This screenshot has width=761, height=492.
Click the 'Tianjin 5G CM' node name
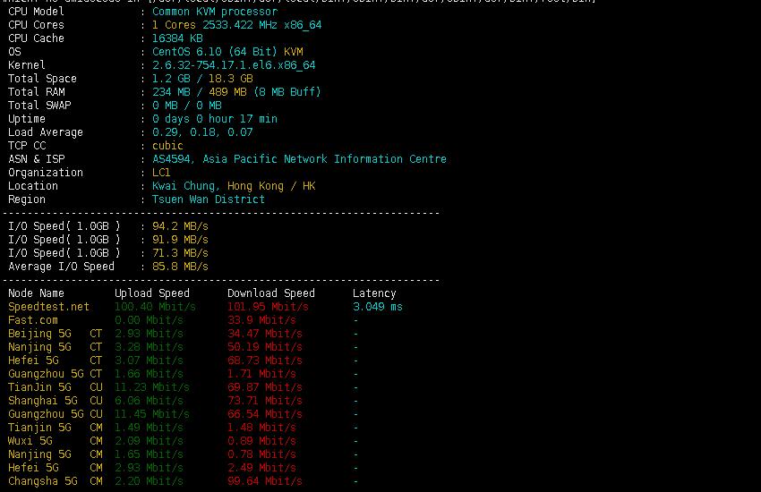56,428
